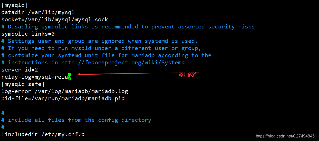Open the fedoraproject.org wiki Systemd URL
319x141 pixels.
(x=123, y=63)
